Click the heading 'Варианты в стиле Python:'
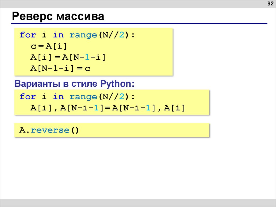Image resolution: width=276 pixels, height=207 pixels. pos(74,84)
